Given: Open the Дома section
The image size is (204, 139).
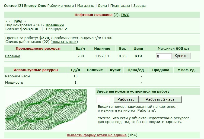Looking at the screenshot, I should (x=102, y=6).
